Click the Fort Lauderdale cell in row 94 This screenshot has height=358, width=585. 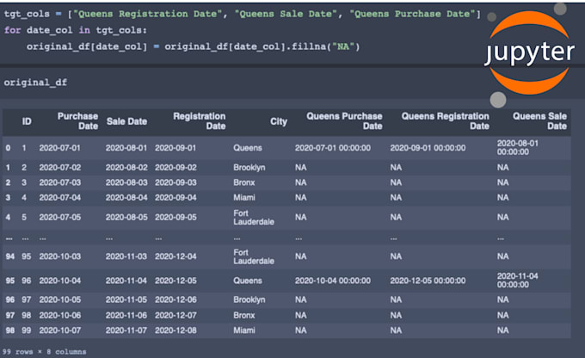254,256
